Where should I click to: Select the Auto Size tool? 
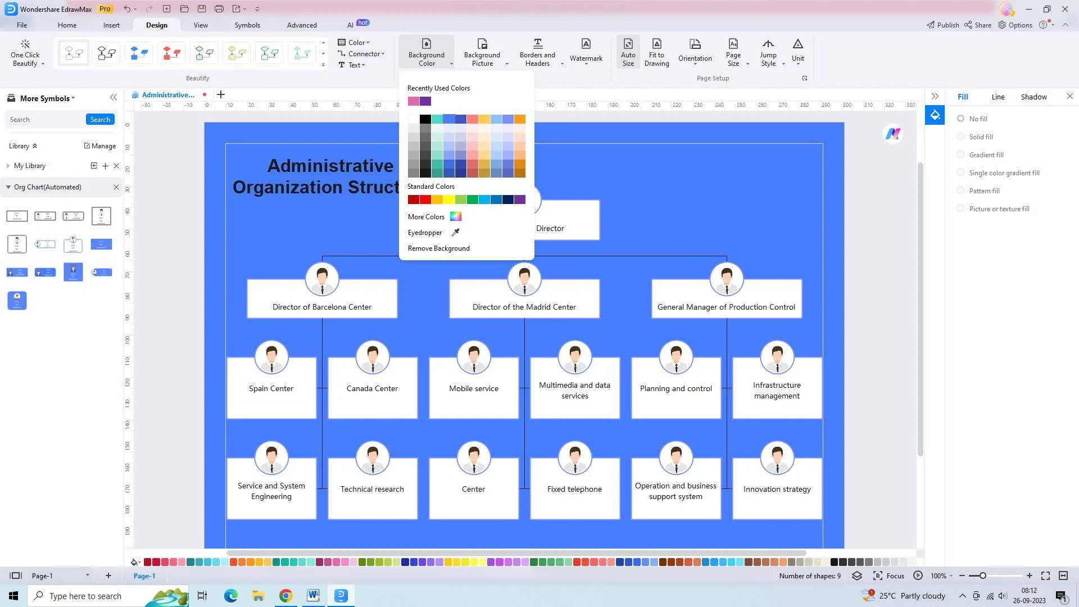pos(627,52)
